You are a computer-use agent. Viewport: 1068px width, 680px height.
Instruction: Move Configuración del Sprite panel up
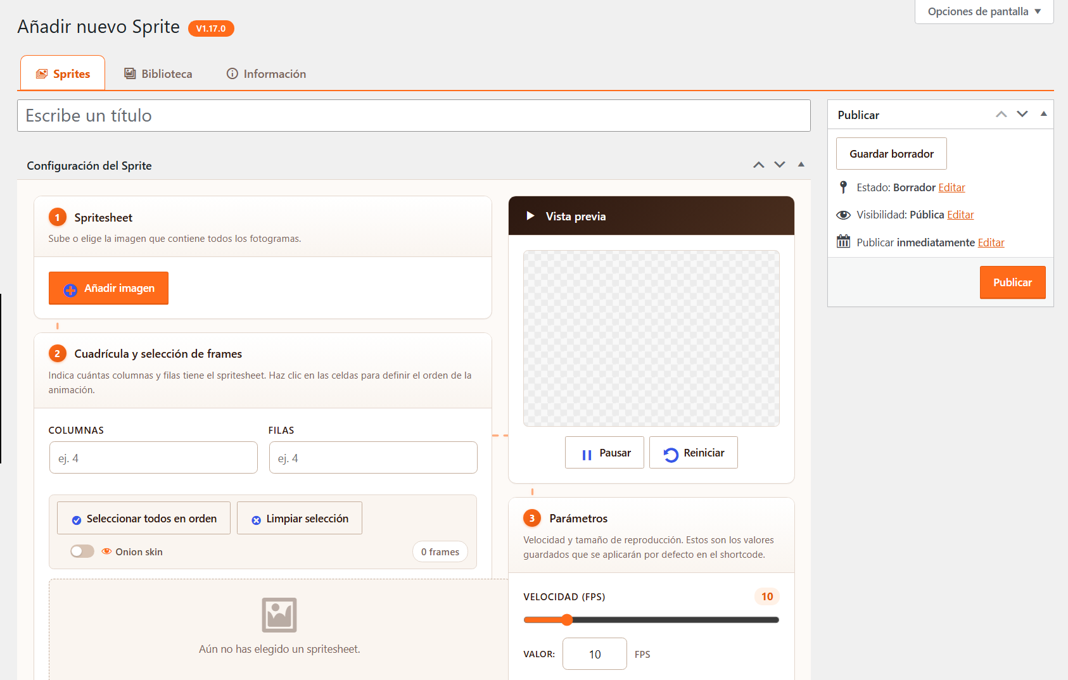coord(759,165)
